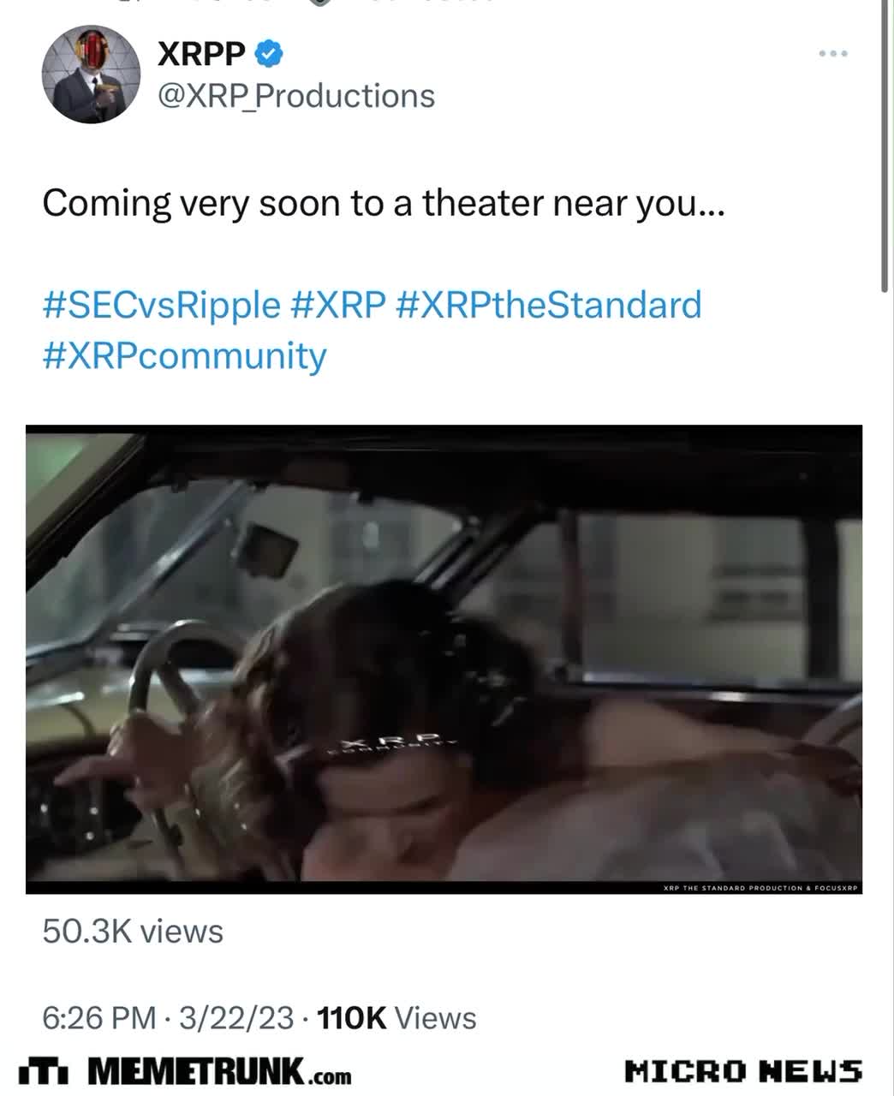View the 110K Views analytics
The width and height of the screenshot is (894, 1096).
396,1018
